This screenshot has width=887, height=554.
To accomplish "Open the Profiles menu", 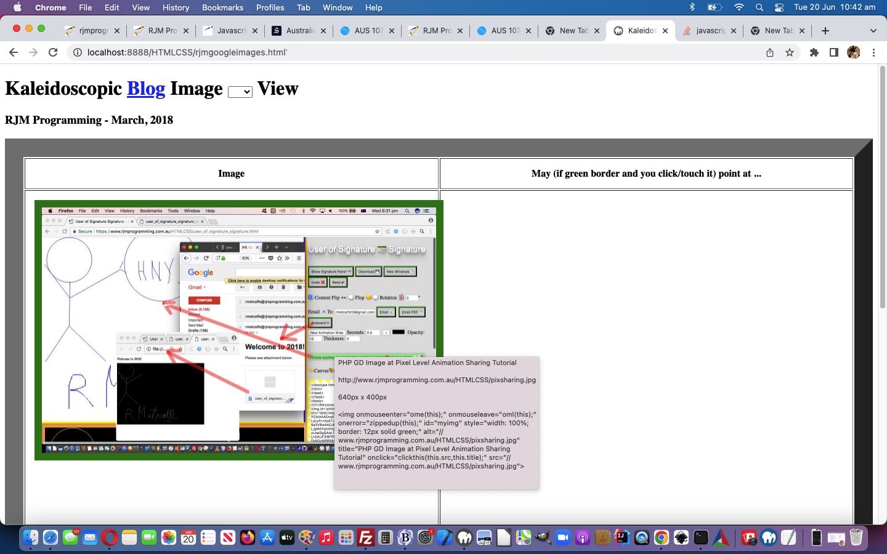I will coord(270,7).
